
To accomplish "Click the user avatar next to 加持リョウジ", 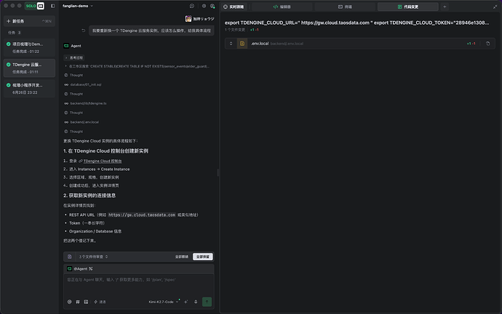I will (188, 19).
